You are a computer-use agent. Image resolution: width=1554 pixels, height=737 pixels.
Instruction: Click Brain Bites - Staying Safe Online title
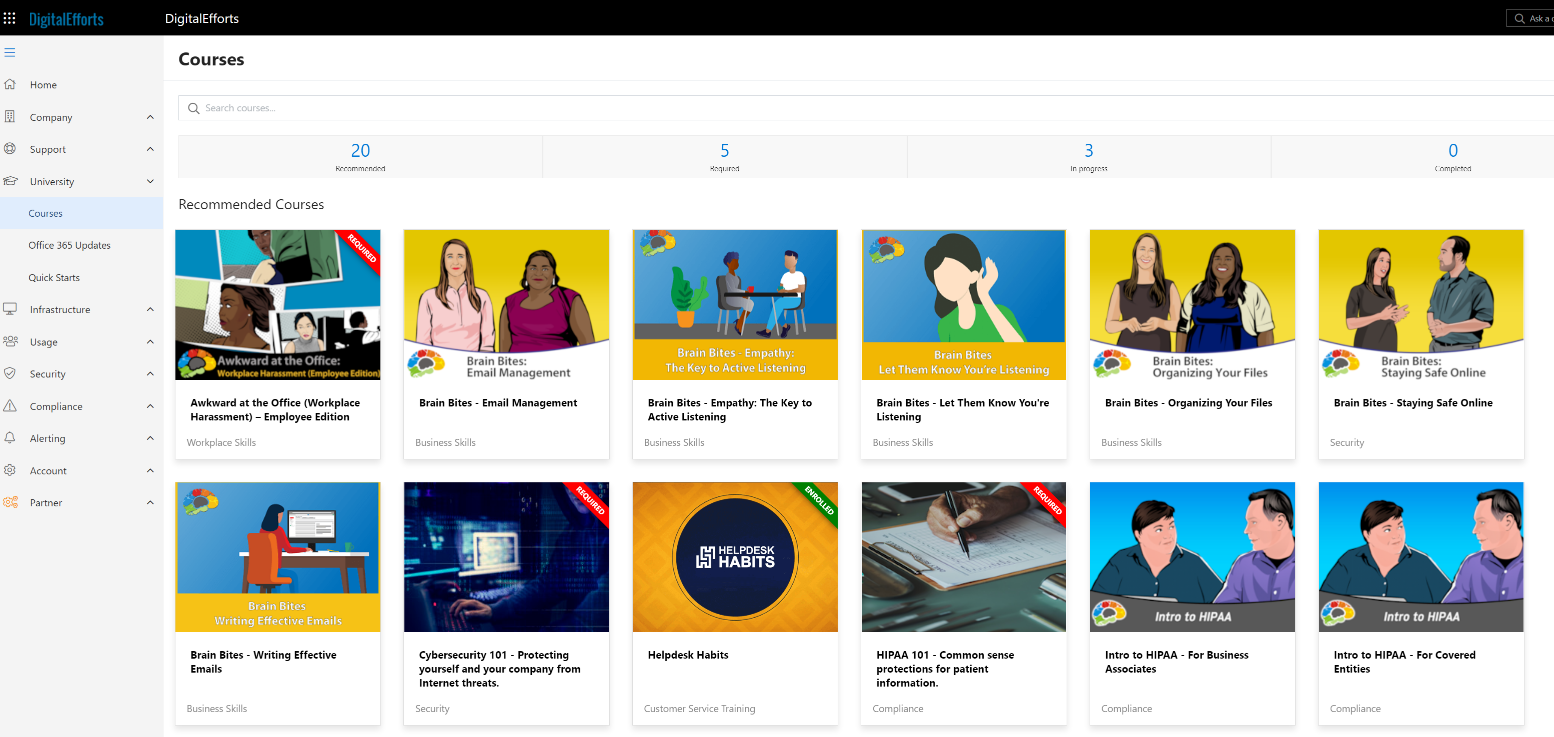click(x=1413, y=402)
